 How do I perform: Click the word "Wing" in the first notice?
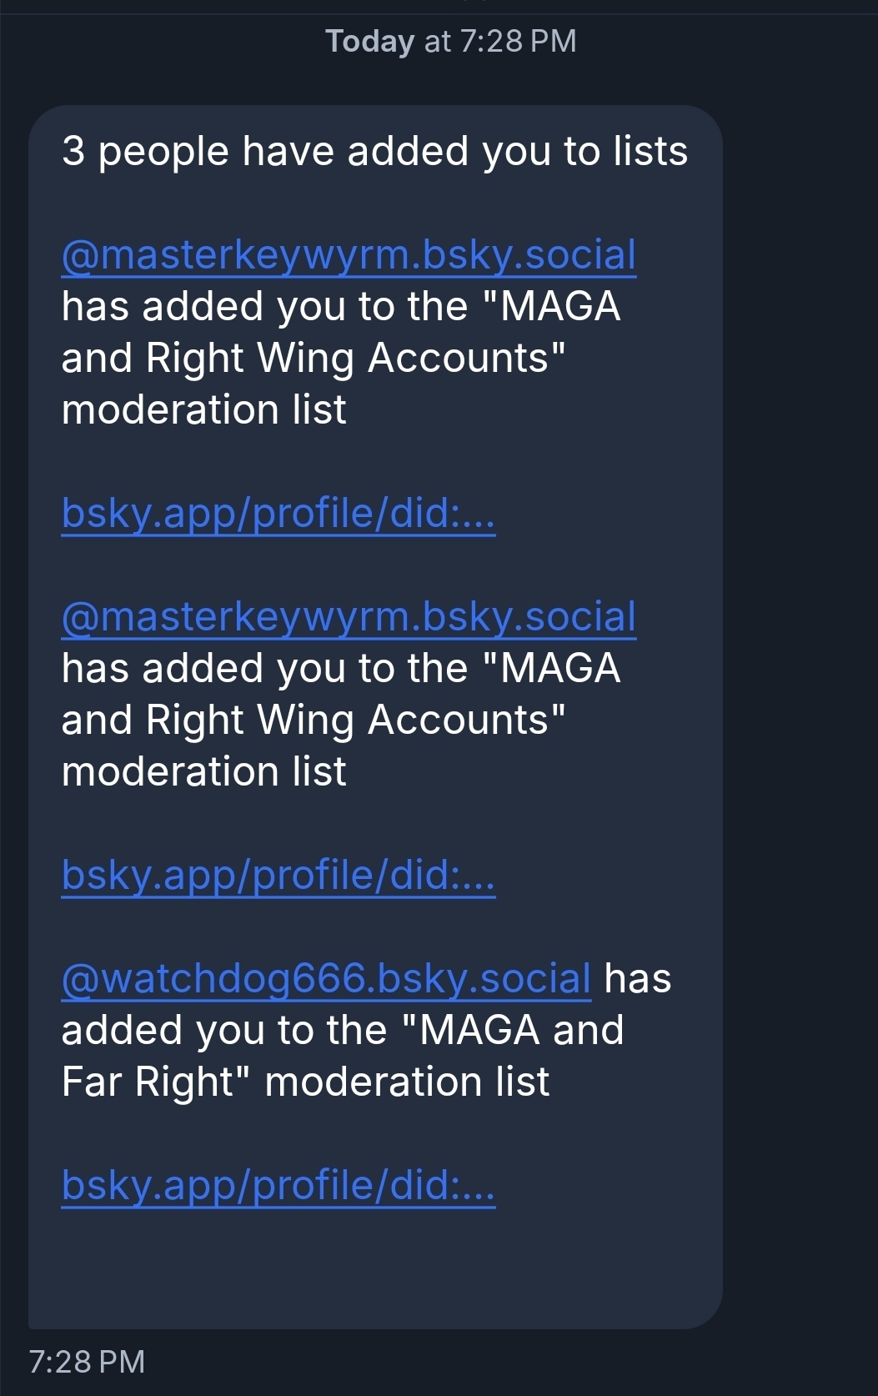pos(306,359)
